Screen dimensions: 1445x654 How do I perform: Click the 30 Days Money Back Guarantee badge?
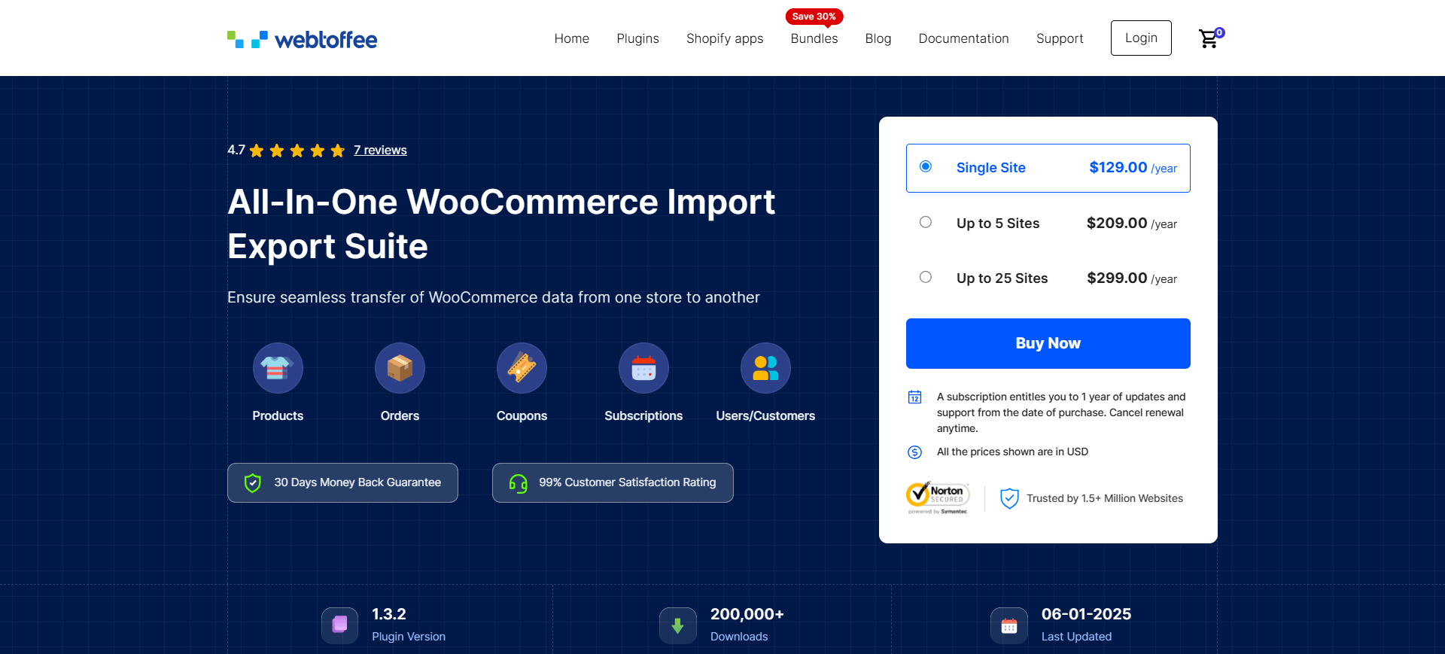point(342,482)
